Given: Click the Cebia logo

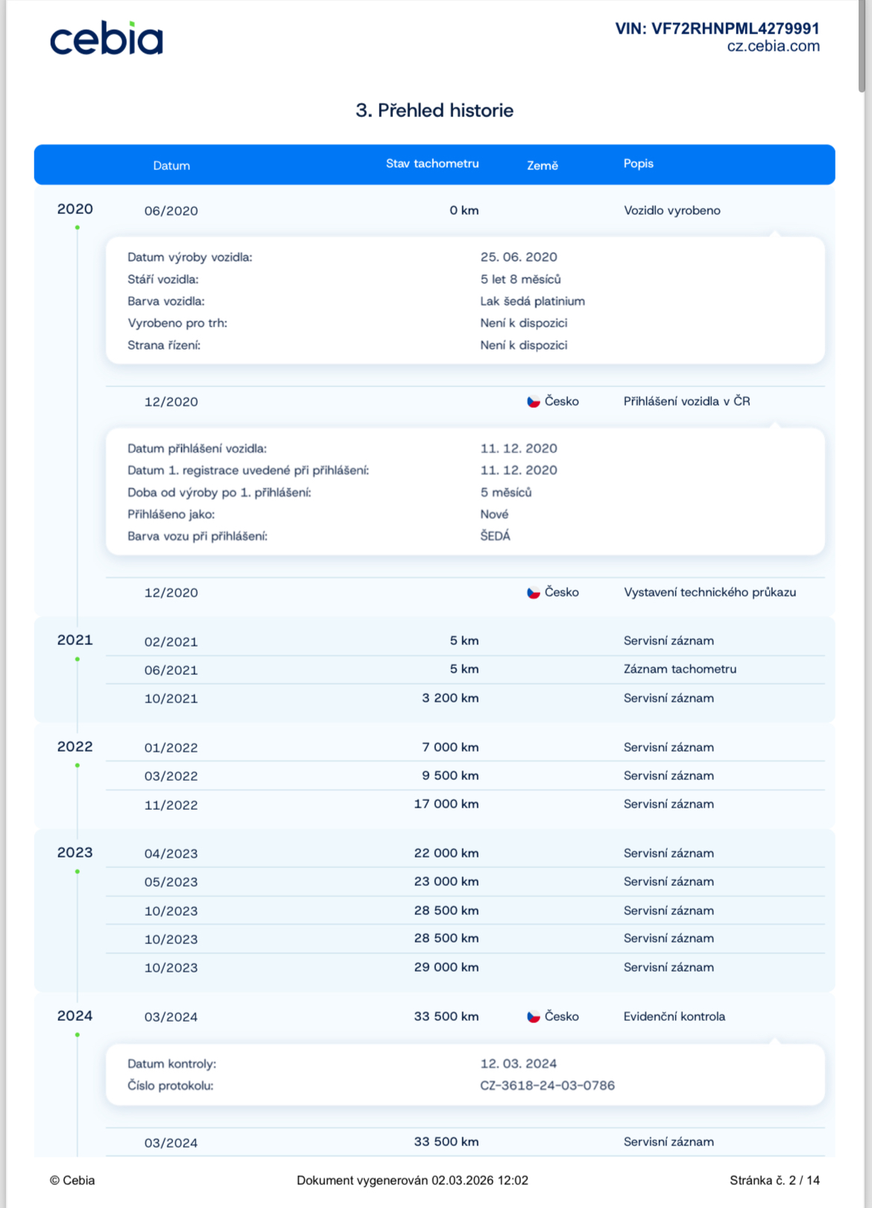Looking at the screenshot, I should click(107, 40).
